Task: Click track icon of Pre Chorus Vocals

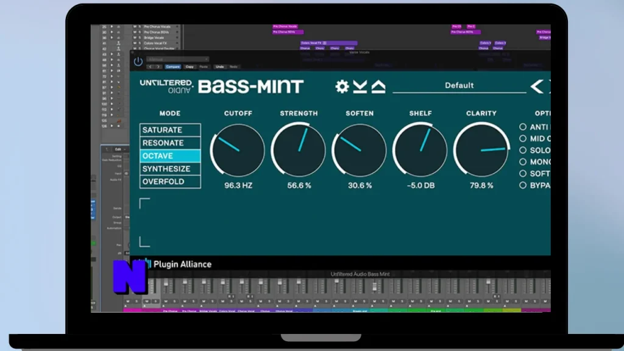Action: point(118,27)
